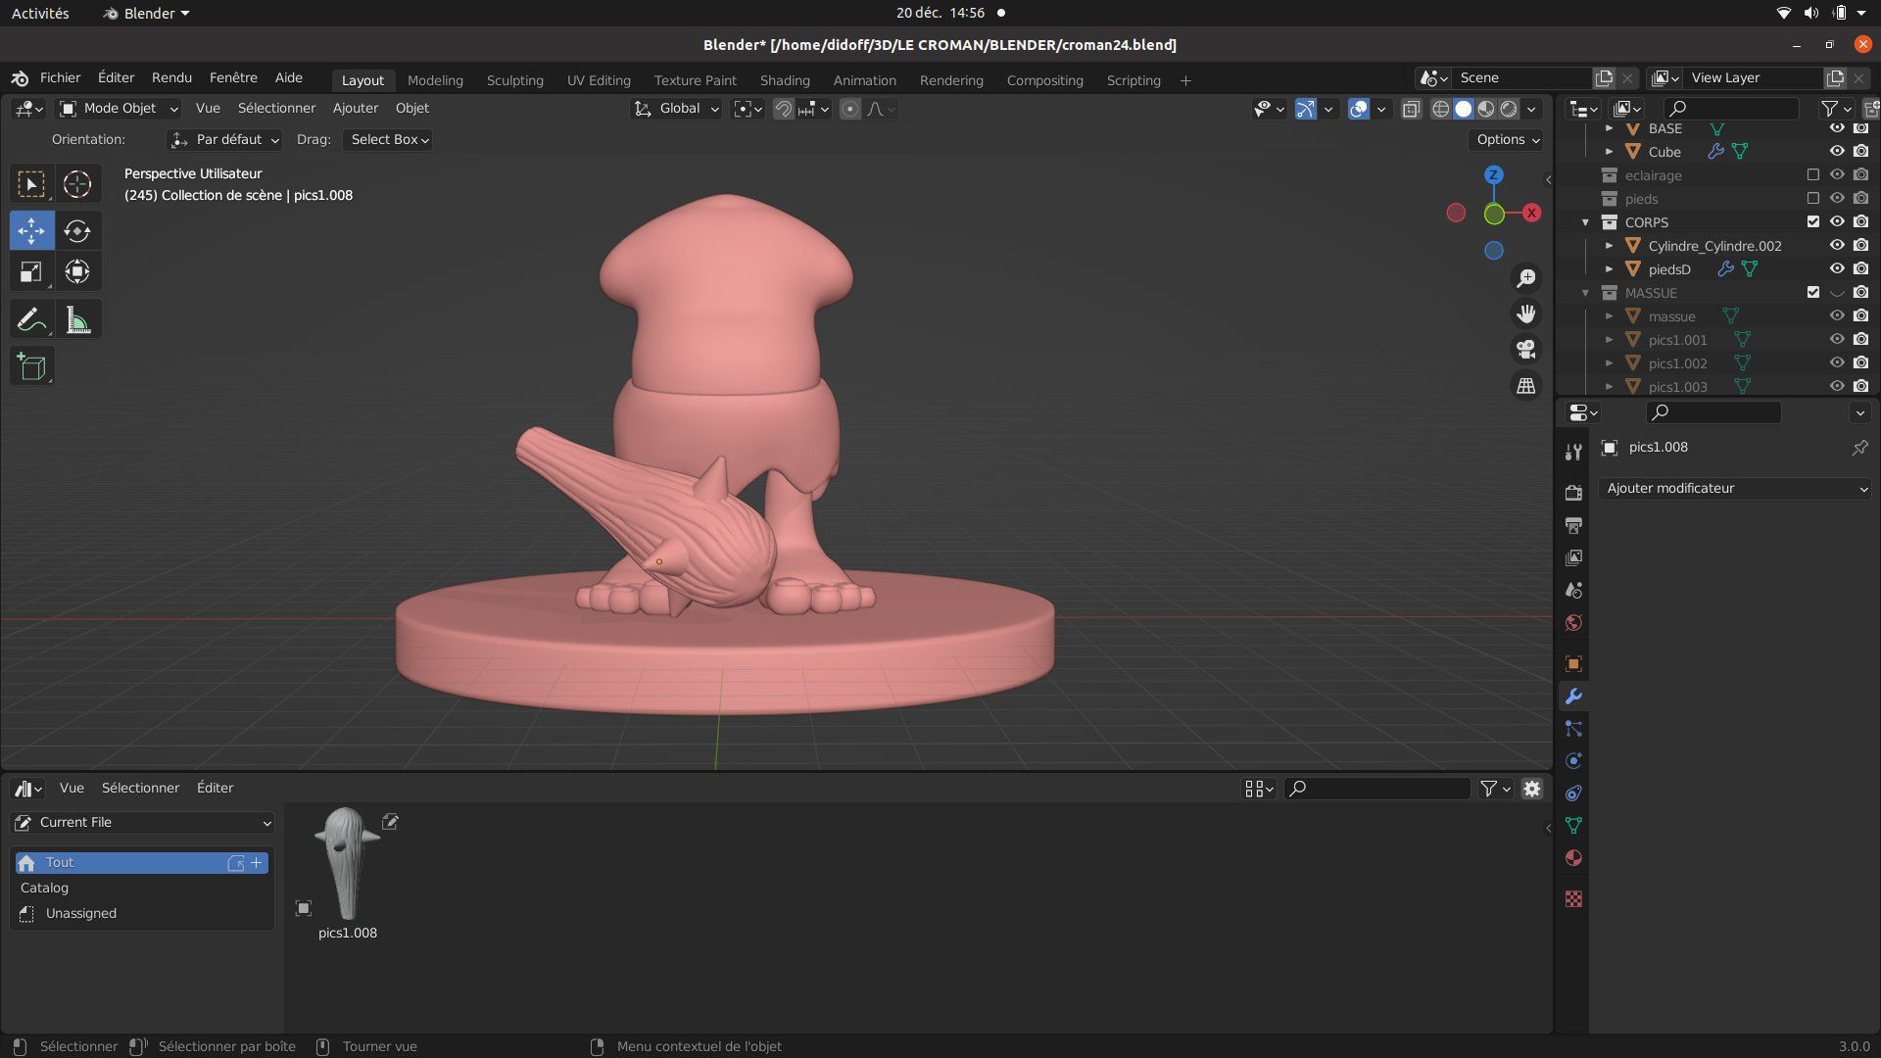Screen dimensions: 1881x1058
Task: Toggle eye for Cylindre_Cylindre.002
Action: click(1837, 246)
